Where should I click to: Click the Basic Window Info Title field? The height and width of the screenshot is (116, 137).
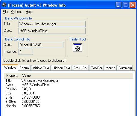point(52,24)
